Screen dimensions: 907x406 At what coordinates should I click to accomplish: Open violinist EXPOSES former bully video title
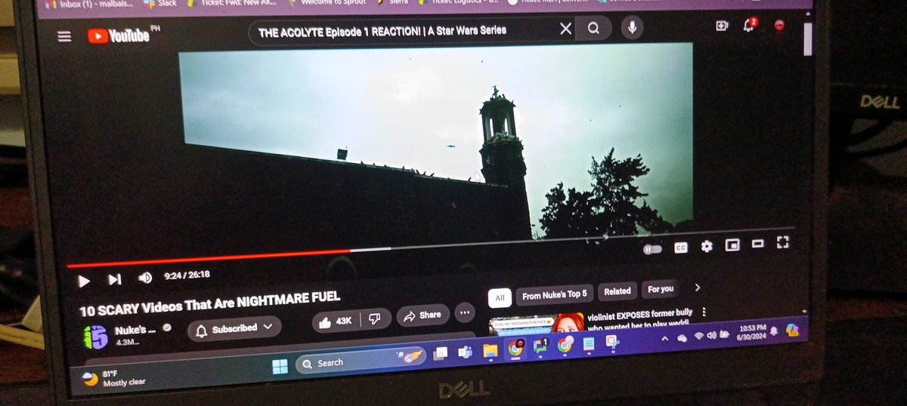[640, 319]
